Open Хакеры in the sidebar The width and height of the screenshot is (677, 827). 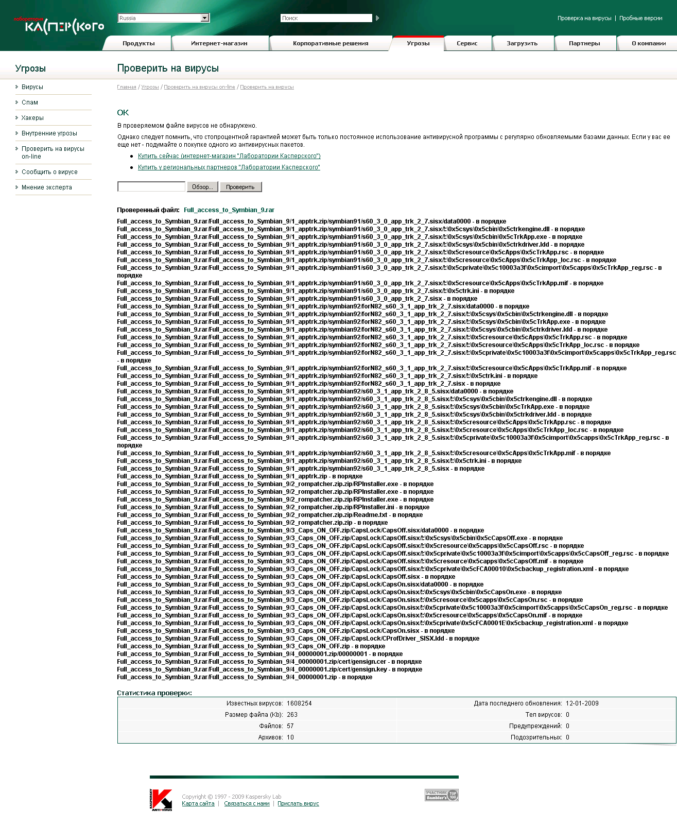coord(32,118)
